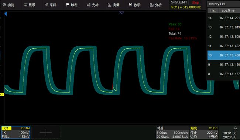Click the History List panel title
The image size is (240, 140).
(217, 4)
